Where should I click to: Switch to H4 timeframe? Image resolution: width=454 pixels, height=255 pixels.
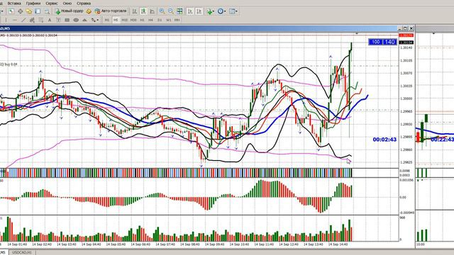tap(150, 20)
